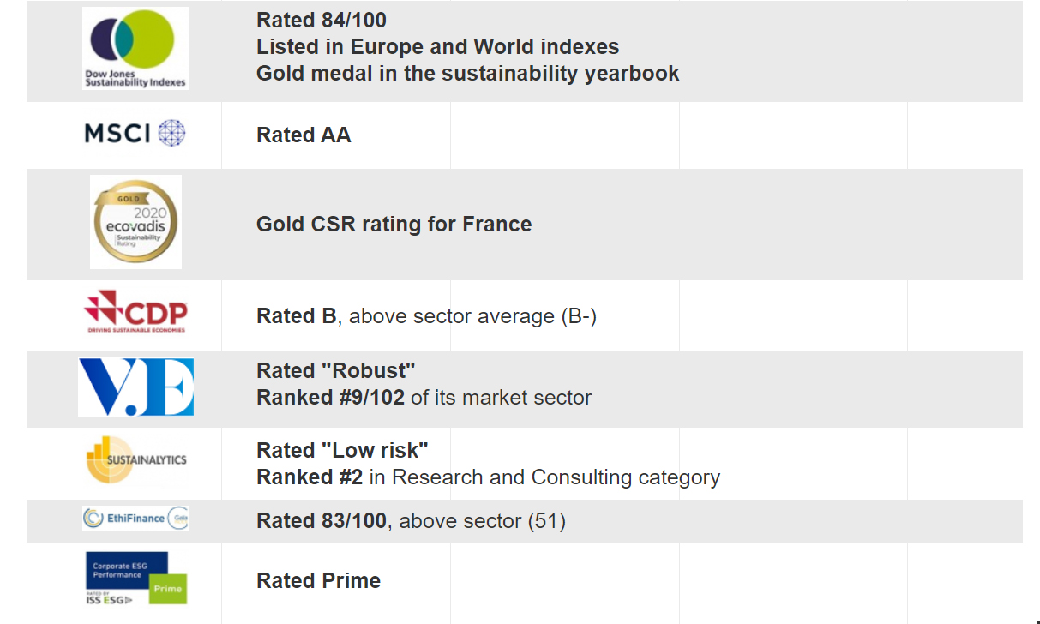Open the CDP logo image
Viewport: 1040px width, 624px height.
135,312
